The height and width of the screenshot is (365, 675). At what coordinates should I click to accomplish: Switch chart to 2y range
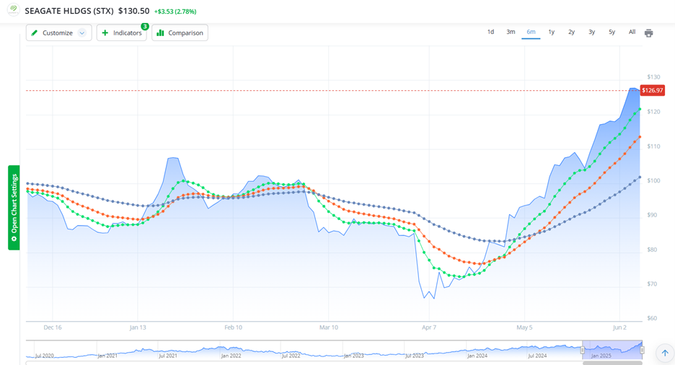(571, 32)
